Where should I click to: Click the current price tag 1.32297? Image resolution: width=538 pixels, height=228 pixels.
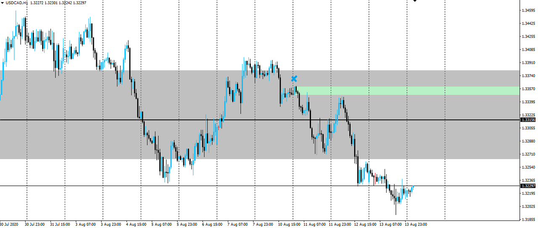(x=529, y=186)
